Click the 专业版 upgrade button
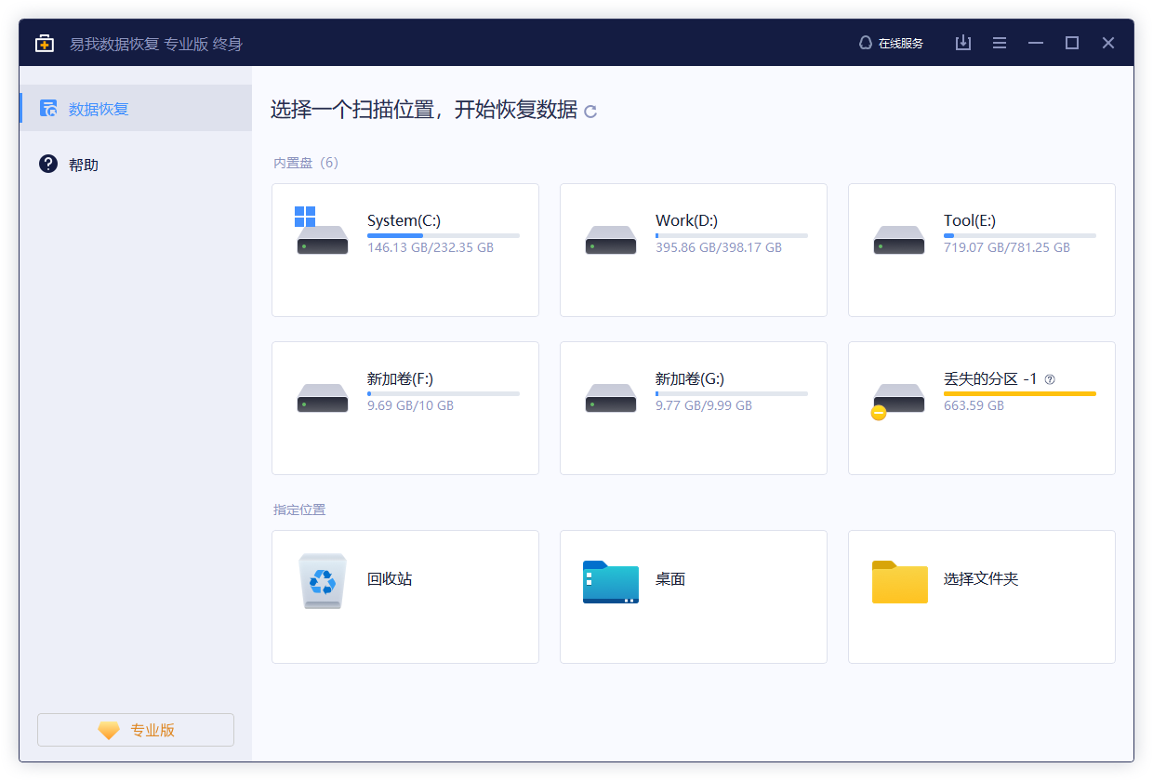 coord(135,730)
